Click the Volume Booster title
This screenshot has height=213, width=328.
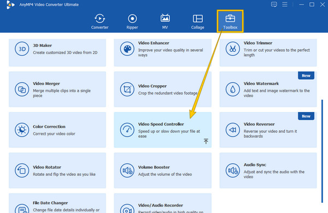[x=154, y=167]
